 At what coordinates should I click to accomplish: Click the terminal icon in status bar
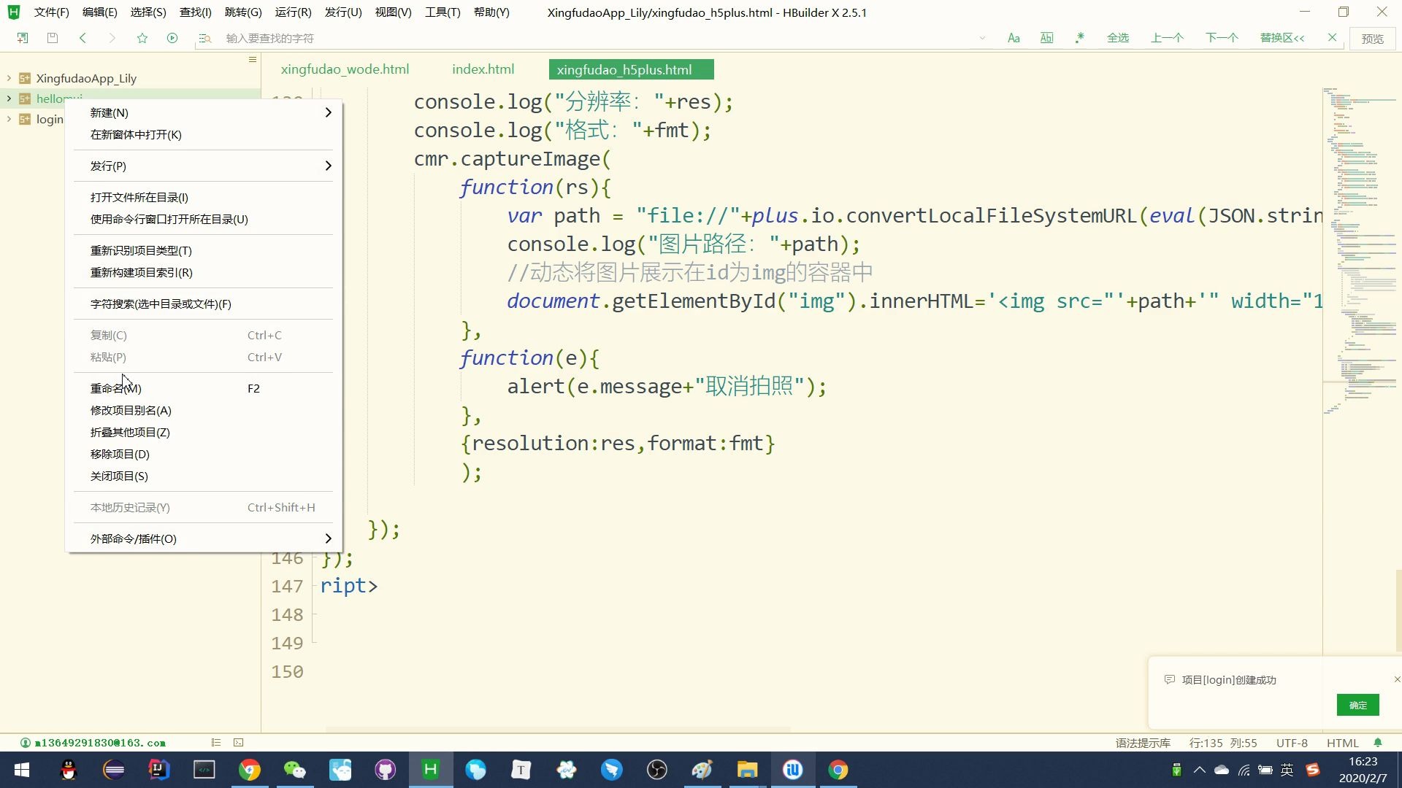pos(238,743)
